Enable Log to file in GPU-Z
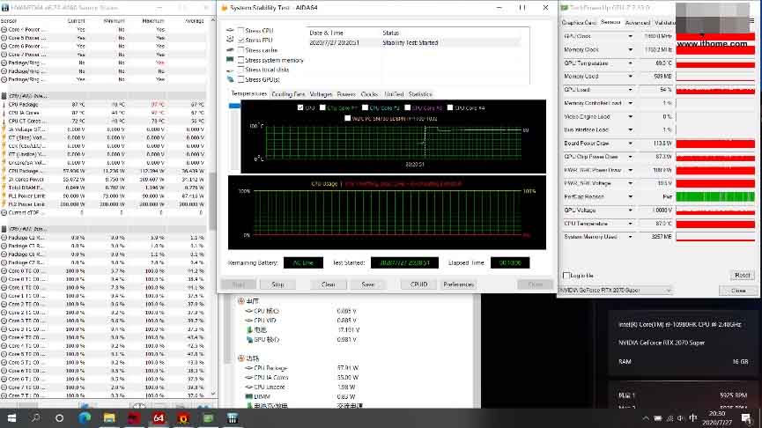 click(566, 276)
